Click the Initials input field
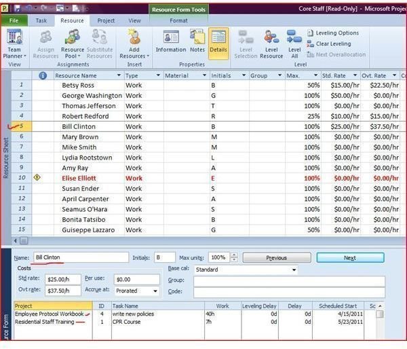 coord(165,257)
